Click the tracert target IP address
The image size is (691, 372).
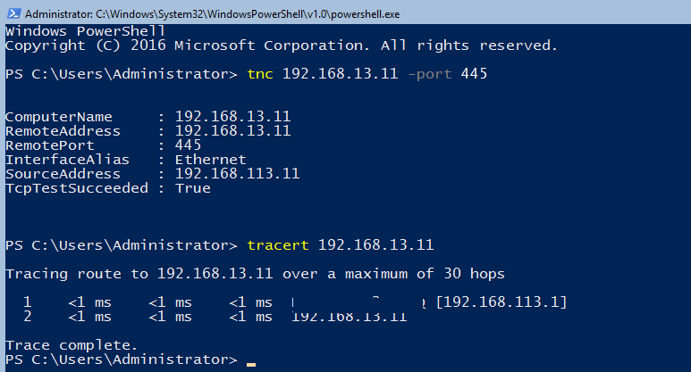coord(376,245)
